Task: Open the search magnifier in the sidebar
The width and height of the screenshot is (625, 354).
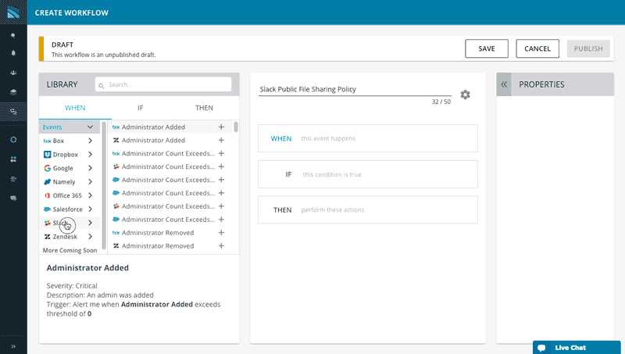Action: 13,35
